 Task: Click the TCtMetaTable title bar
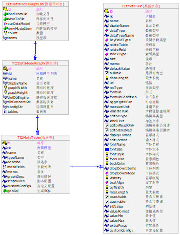click(36, 138)
